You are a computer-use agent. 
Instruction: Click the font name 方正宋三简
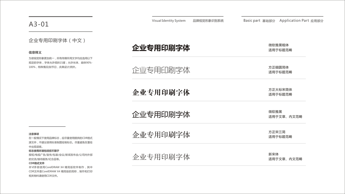(277, 132)
